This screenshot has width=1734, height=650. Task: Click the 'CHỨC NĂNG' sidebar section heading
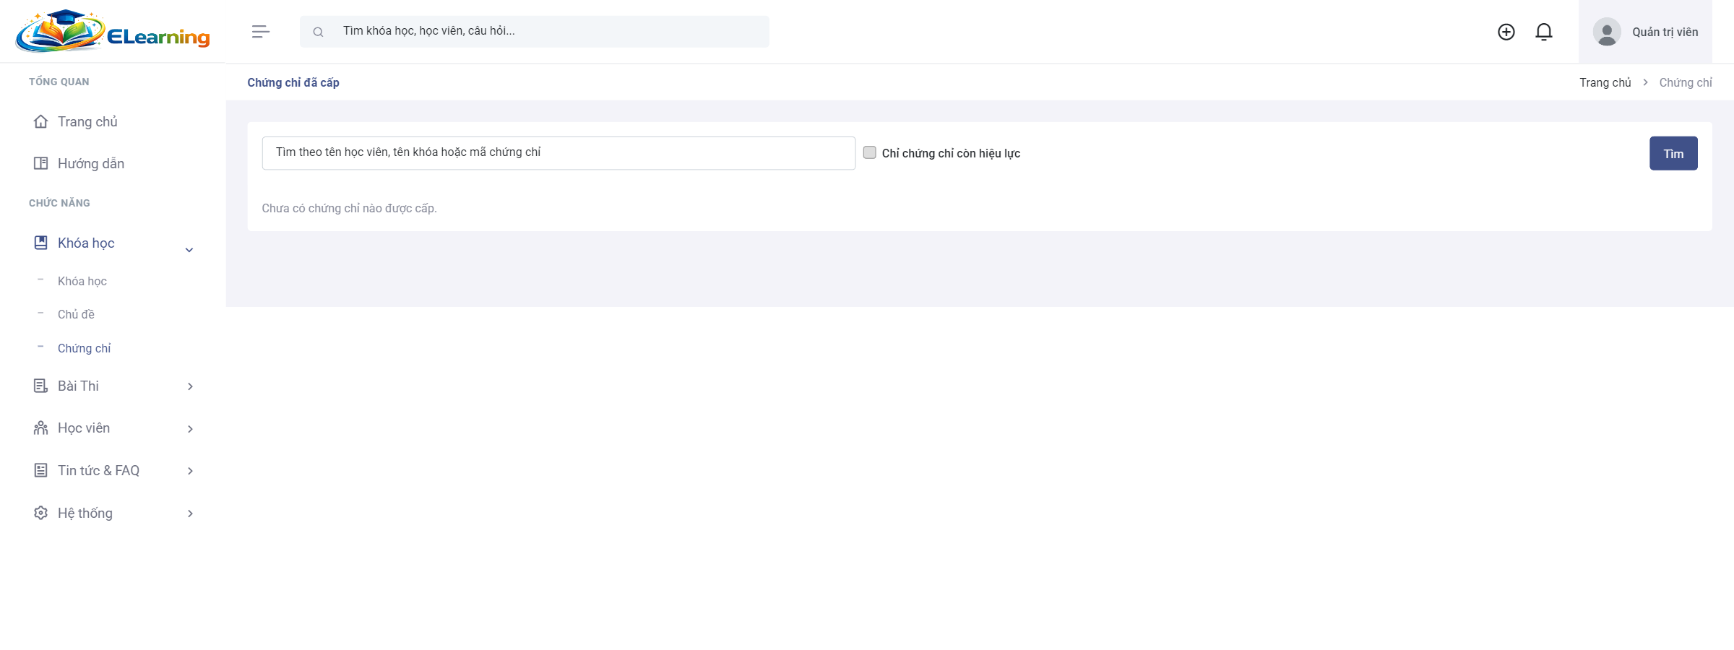(59, 203)
